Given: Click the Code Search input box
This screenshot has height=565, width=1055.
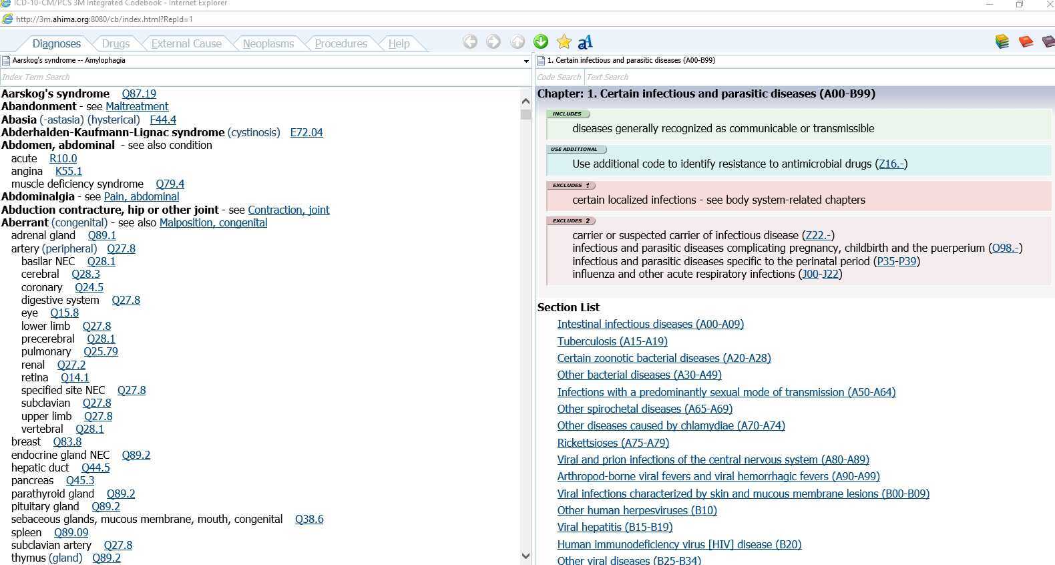Looking at the screenshot, I should [x=559, y=77].
